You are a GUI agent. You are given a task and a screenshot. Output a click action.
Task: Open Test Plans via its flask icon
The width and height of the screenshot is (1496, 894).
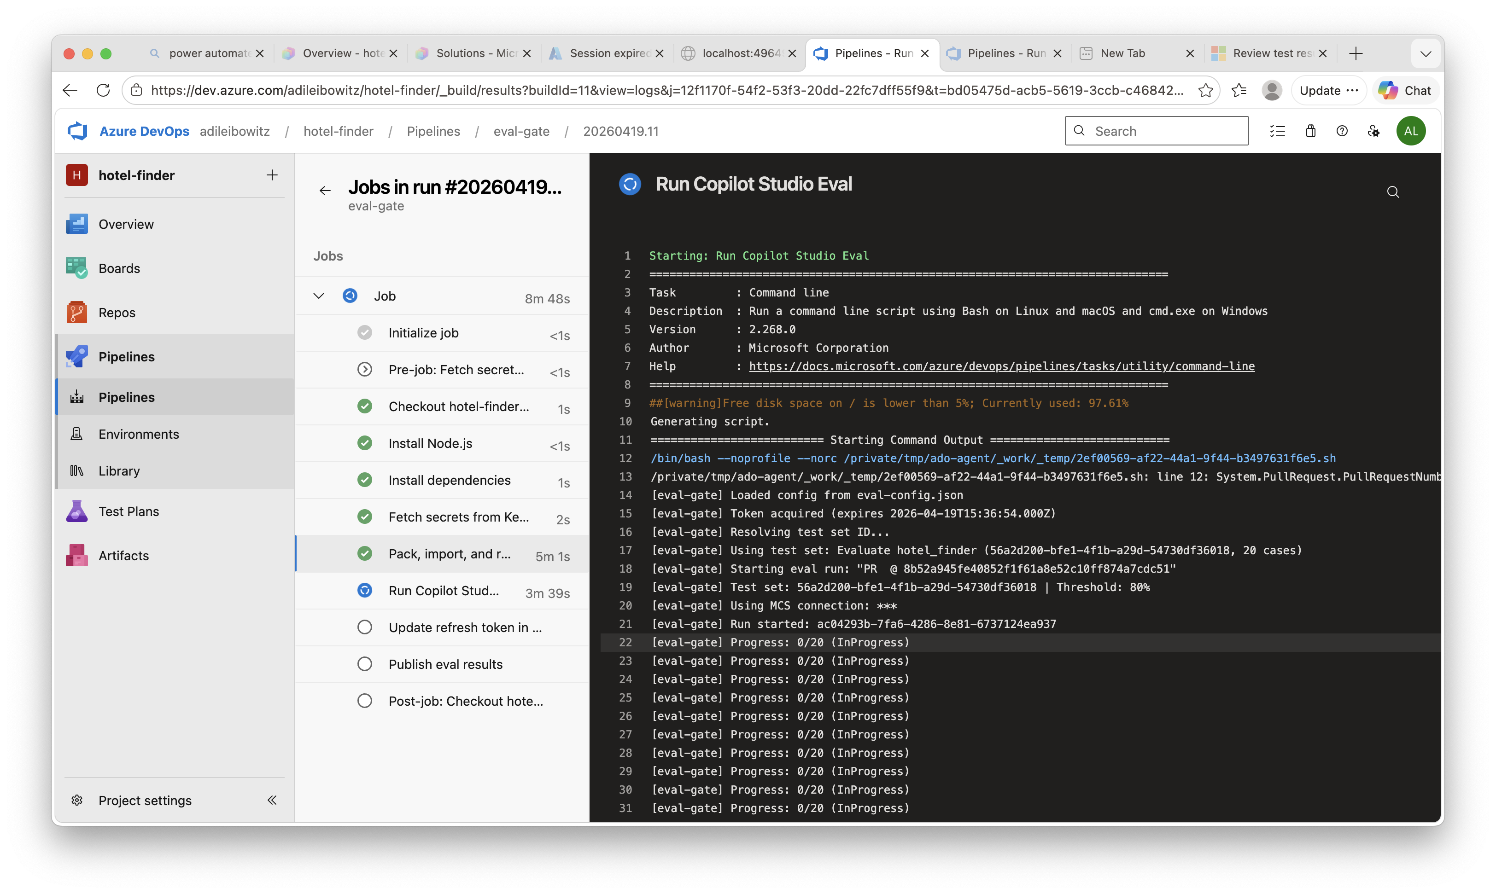coord(76,511)
